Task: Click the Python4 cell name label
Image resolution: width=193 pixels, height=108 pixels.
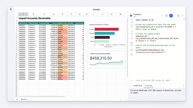Action: tap(137, 14)
